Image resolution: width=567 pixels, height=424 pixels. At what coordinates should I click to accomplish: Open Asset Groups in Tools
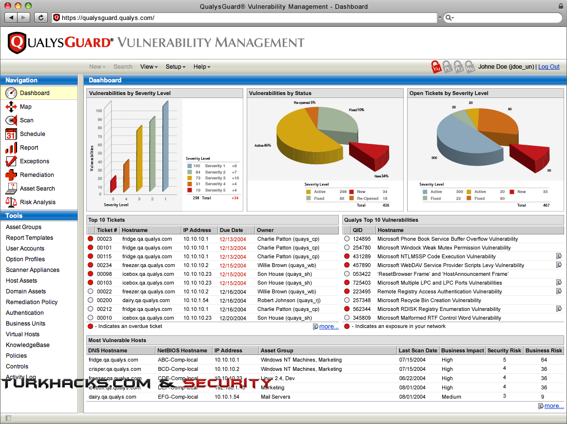tap(23, 227)
